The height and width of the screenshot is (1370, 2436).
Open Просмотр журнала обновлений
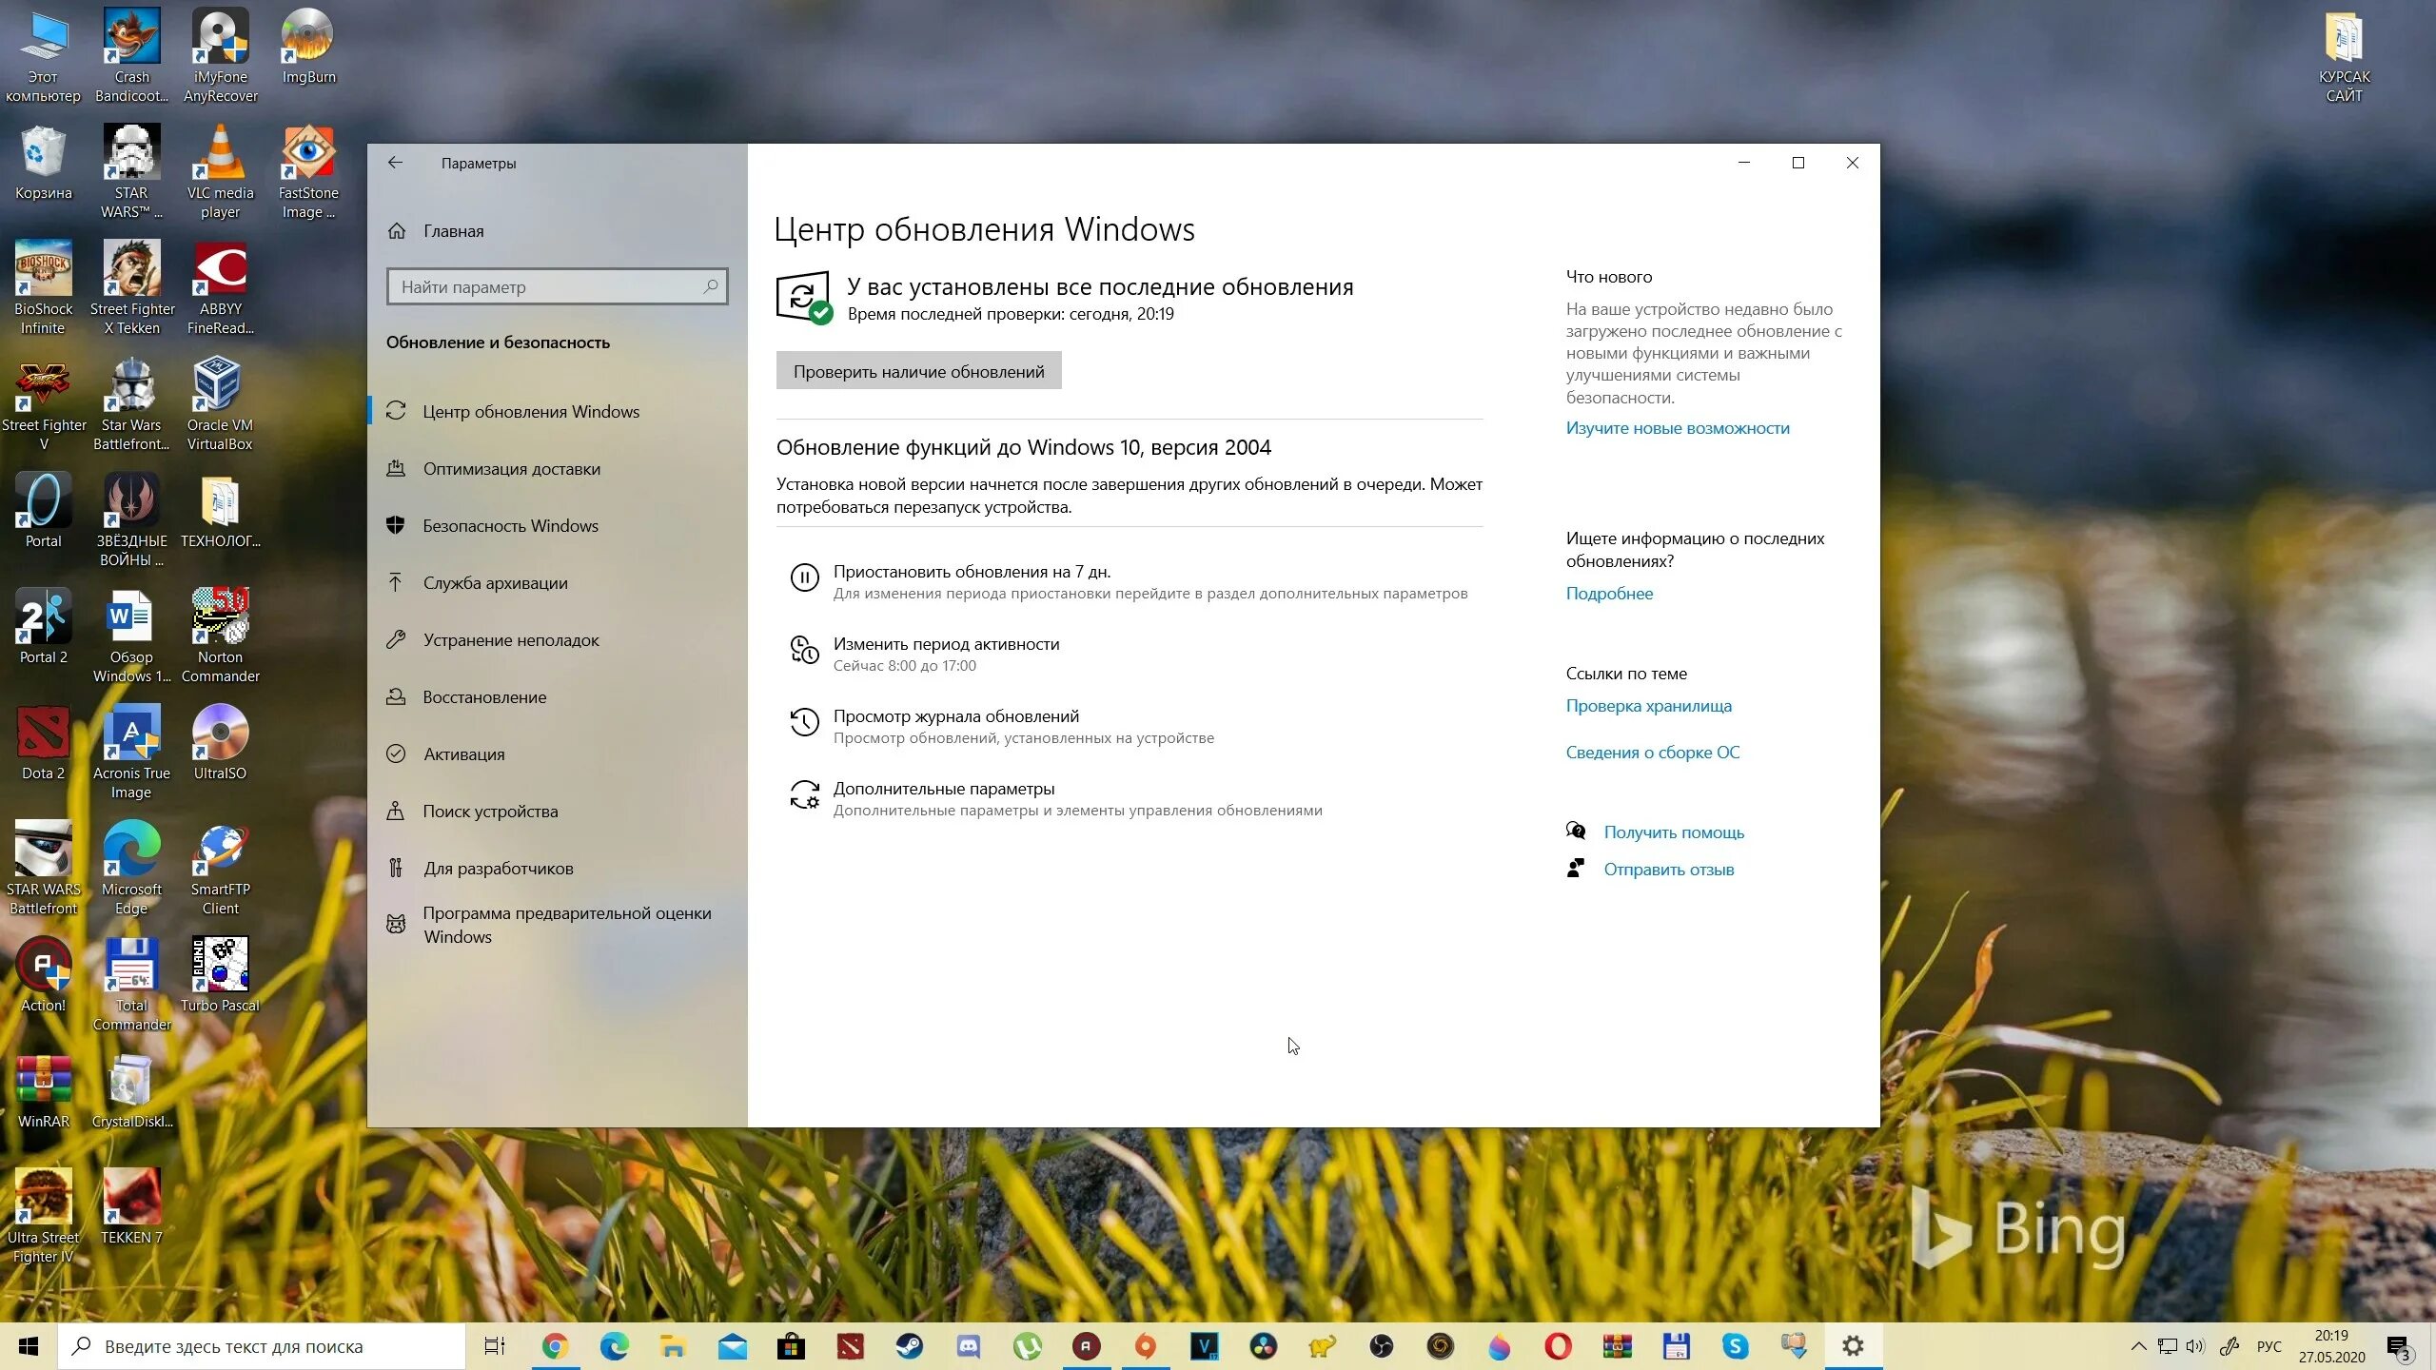(x=955, y=716)
